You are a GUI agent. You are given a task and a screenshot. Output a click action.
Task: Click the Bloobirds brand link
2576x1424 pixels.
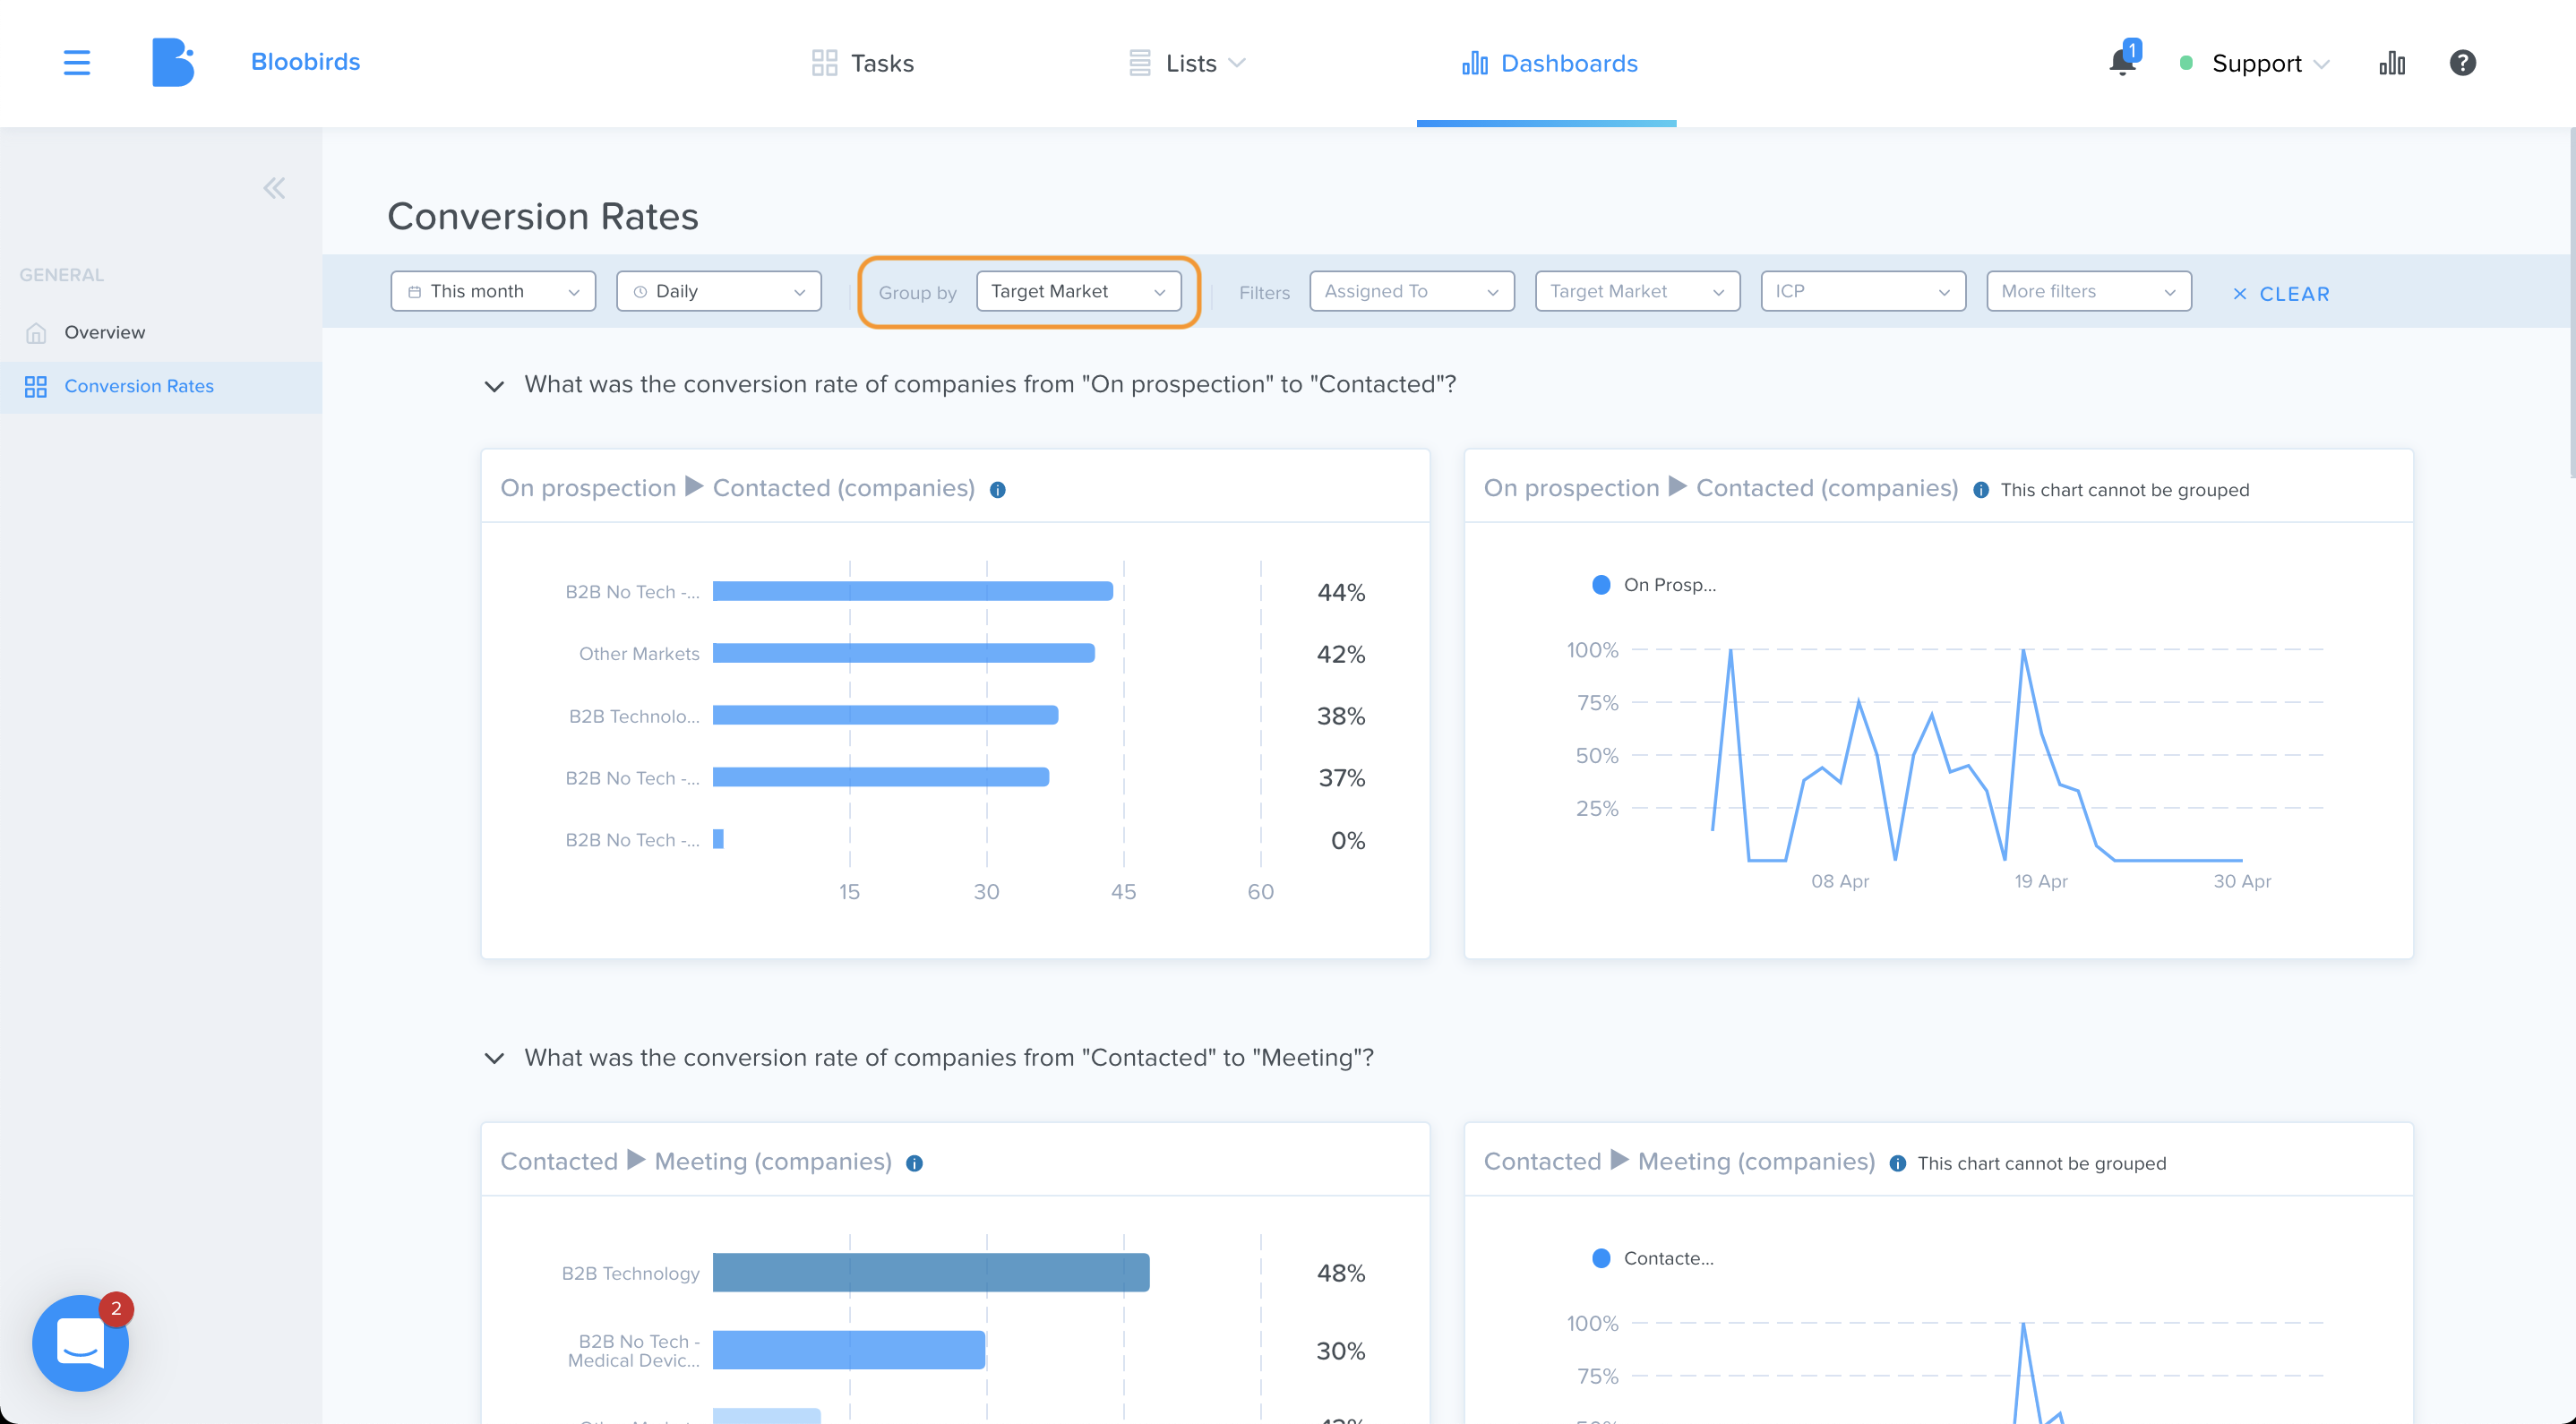(305, 62)
